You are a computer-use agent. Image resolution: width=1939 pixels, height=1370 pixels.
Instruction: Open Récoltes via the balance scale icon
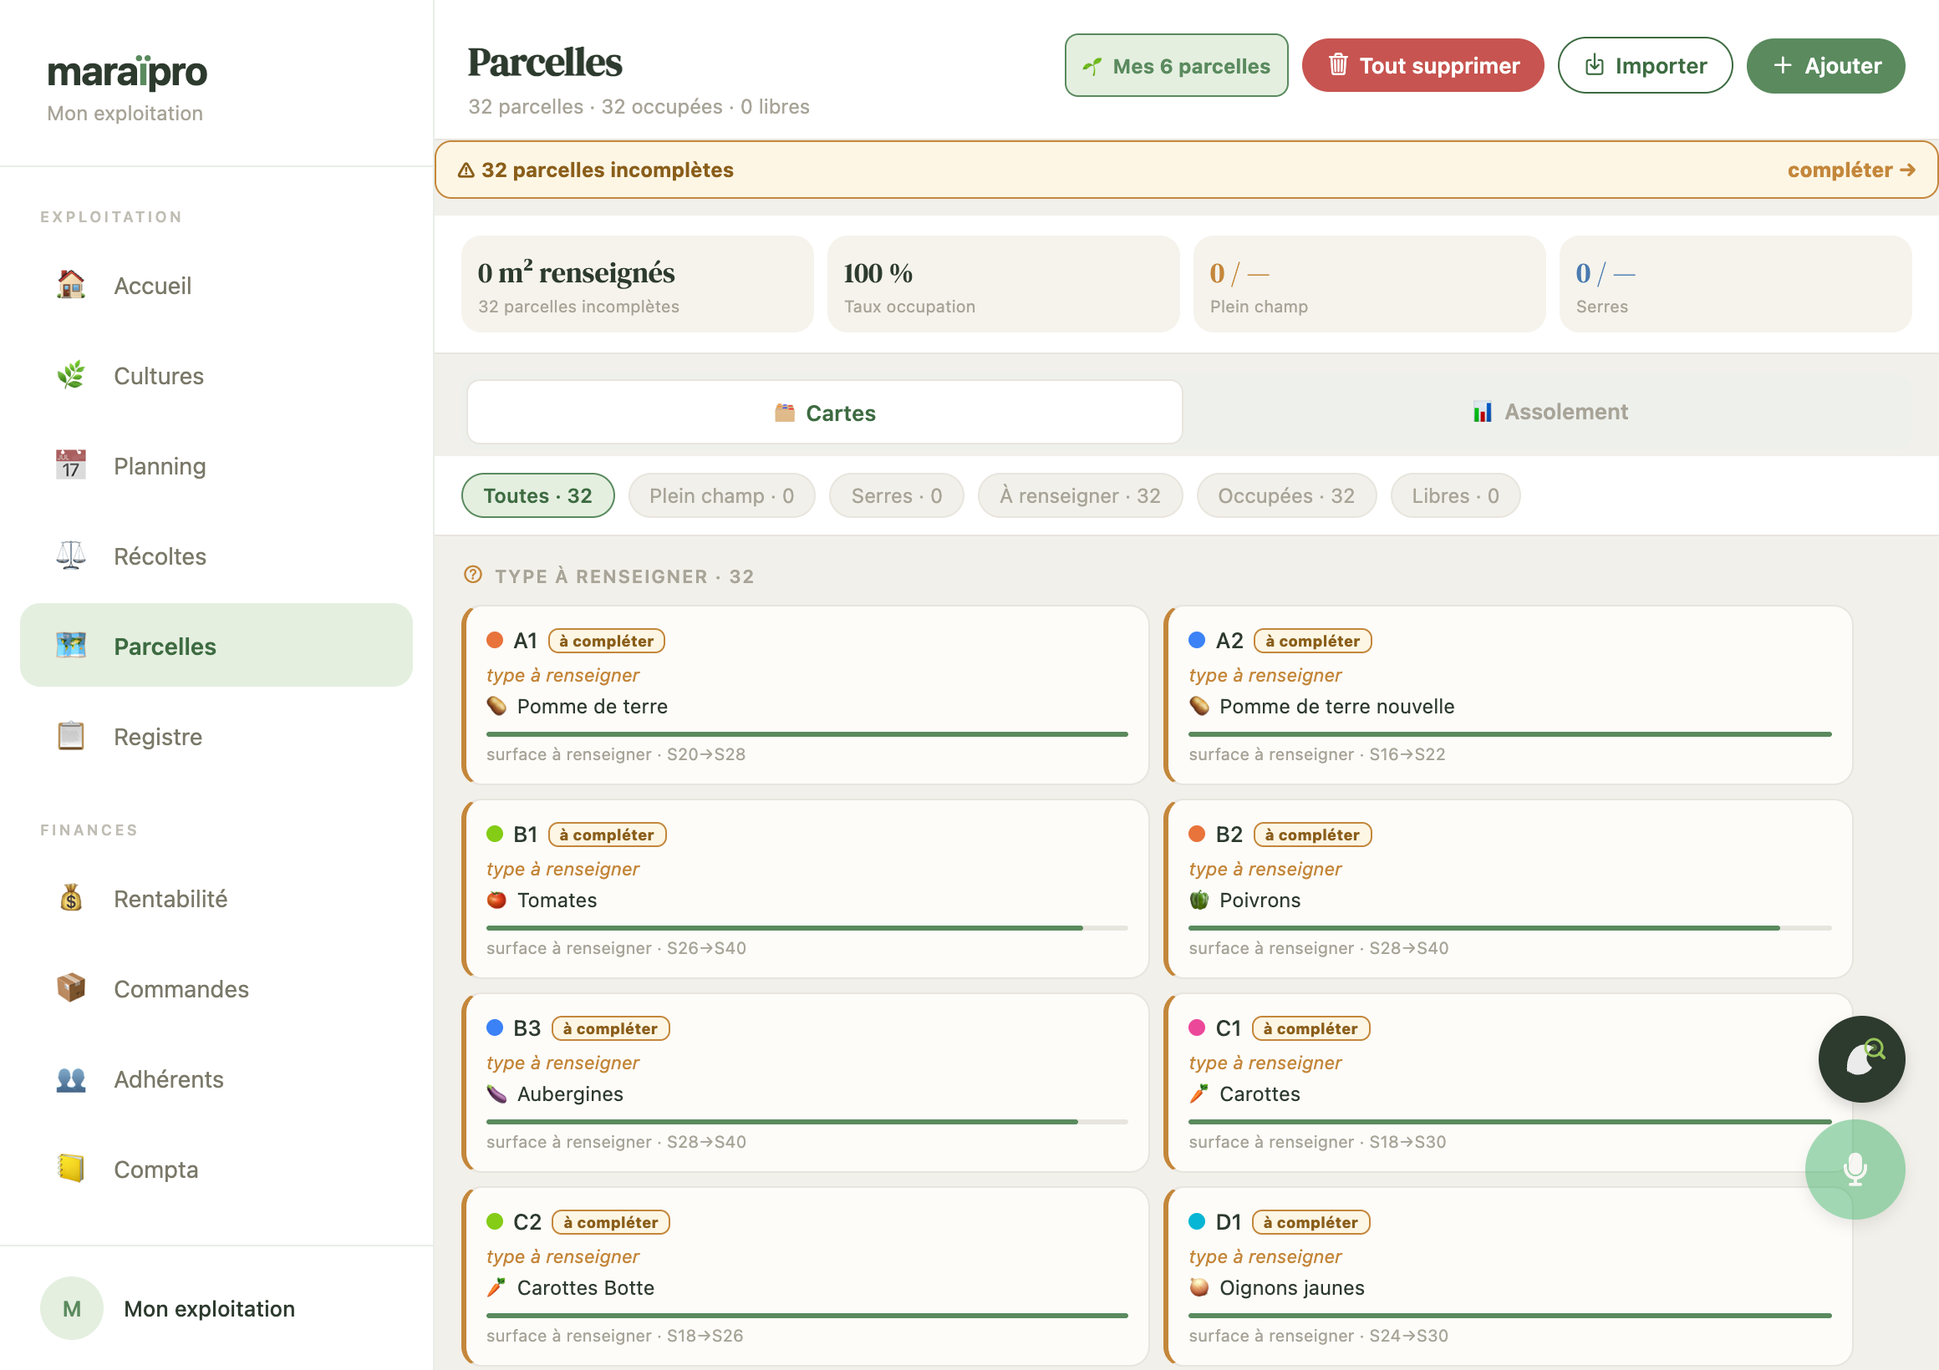71,556
